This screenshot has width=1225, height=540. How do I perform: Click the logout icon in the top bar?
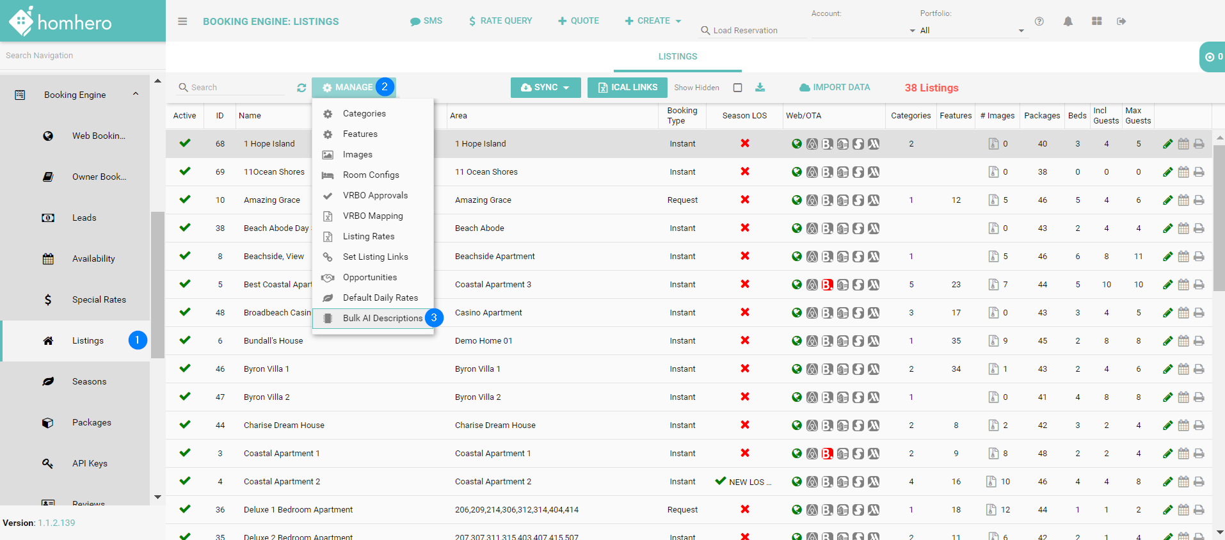(x=1121, y=21)
